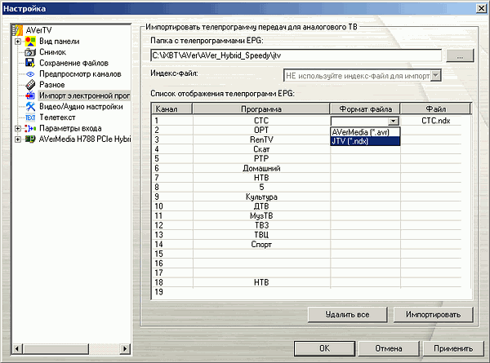490x363 pixels.
Task: Click the EPG folder path field
Action: pos(296,55)
